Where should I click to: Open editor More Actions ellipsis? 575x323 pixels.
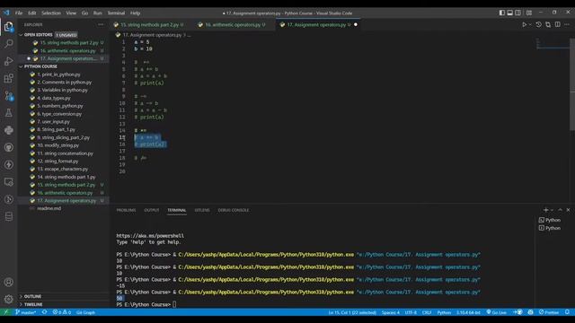coord(567,24)
